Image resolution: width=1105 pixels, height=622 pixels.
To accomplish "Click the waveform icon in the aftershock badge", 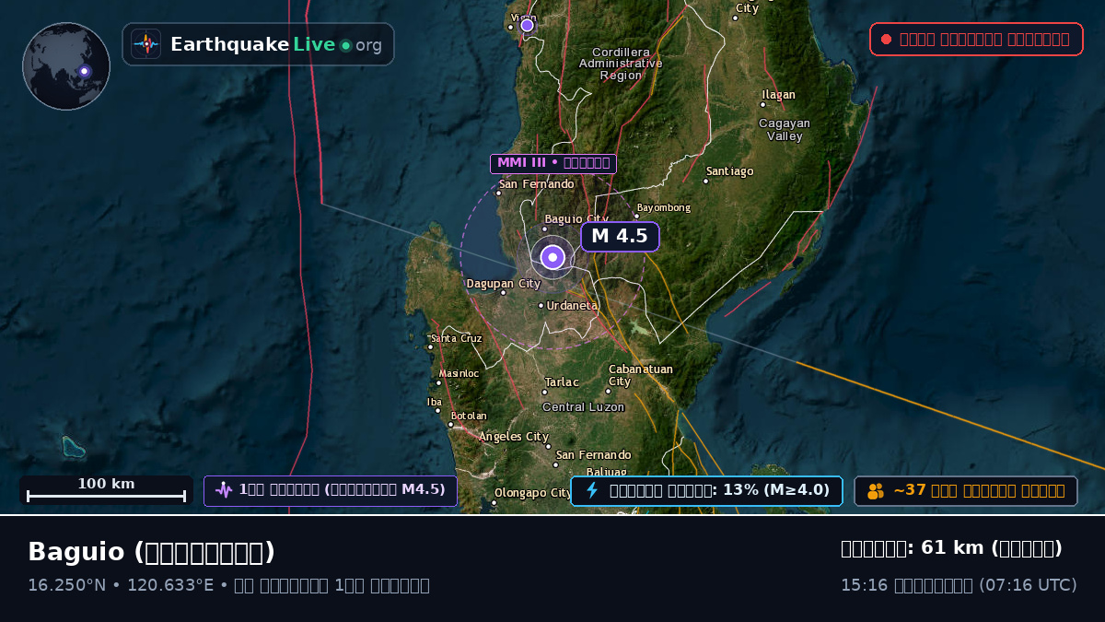I will click(224, 490).
